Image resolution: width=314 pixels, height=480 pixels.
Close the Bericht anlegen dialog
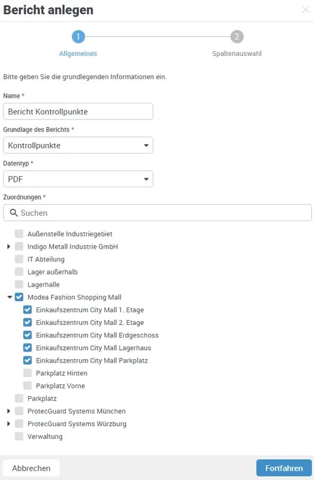tap(306, 10)
